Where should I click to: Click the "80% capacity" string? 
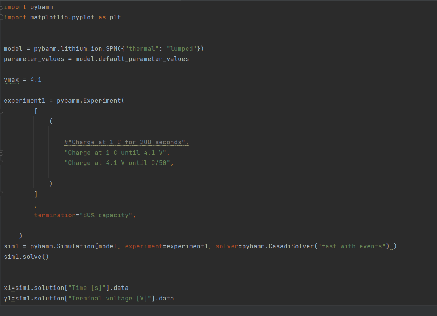tap(106, 215)
